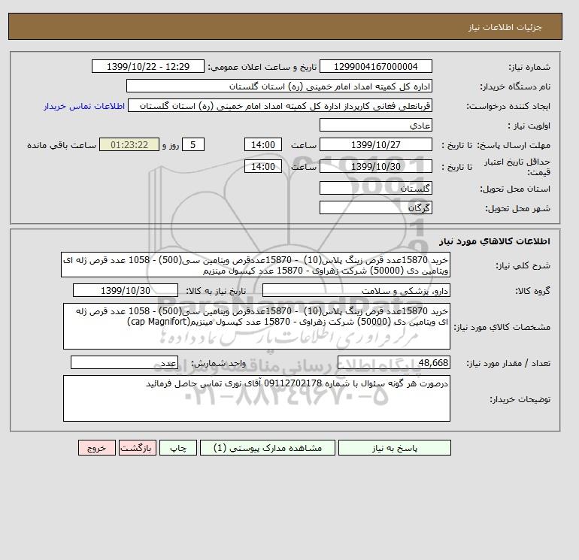Click label 'اولویت نیاز :'
The width and height of the screenshot is (579, 560).
point(529,126)
